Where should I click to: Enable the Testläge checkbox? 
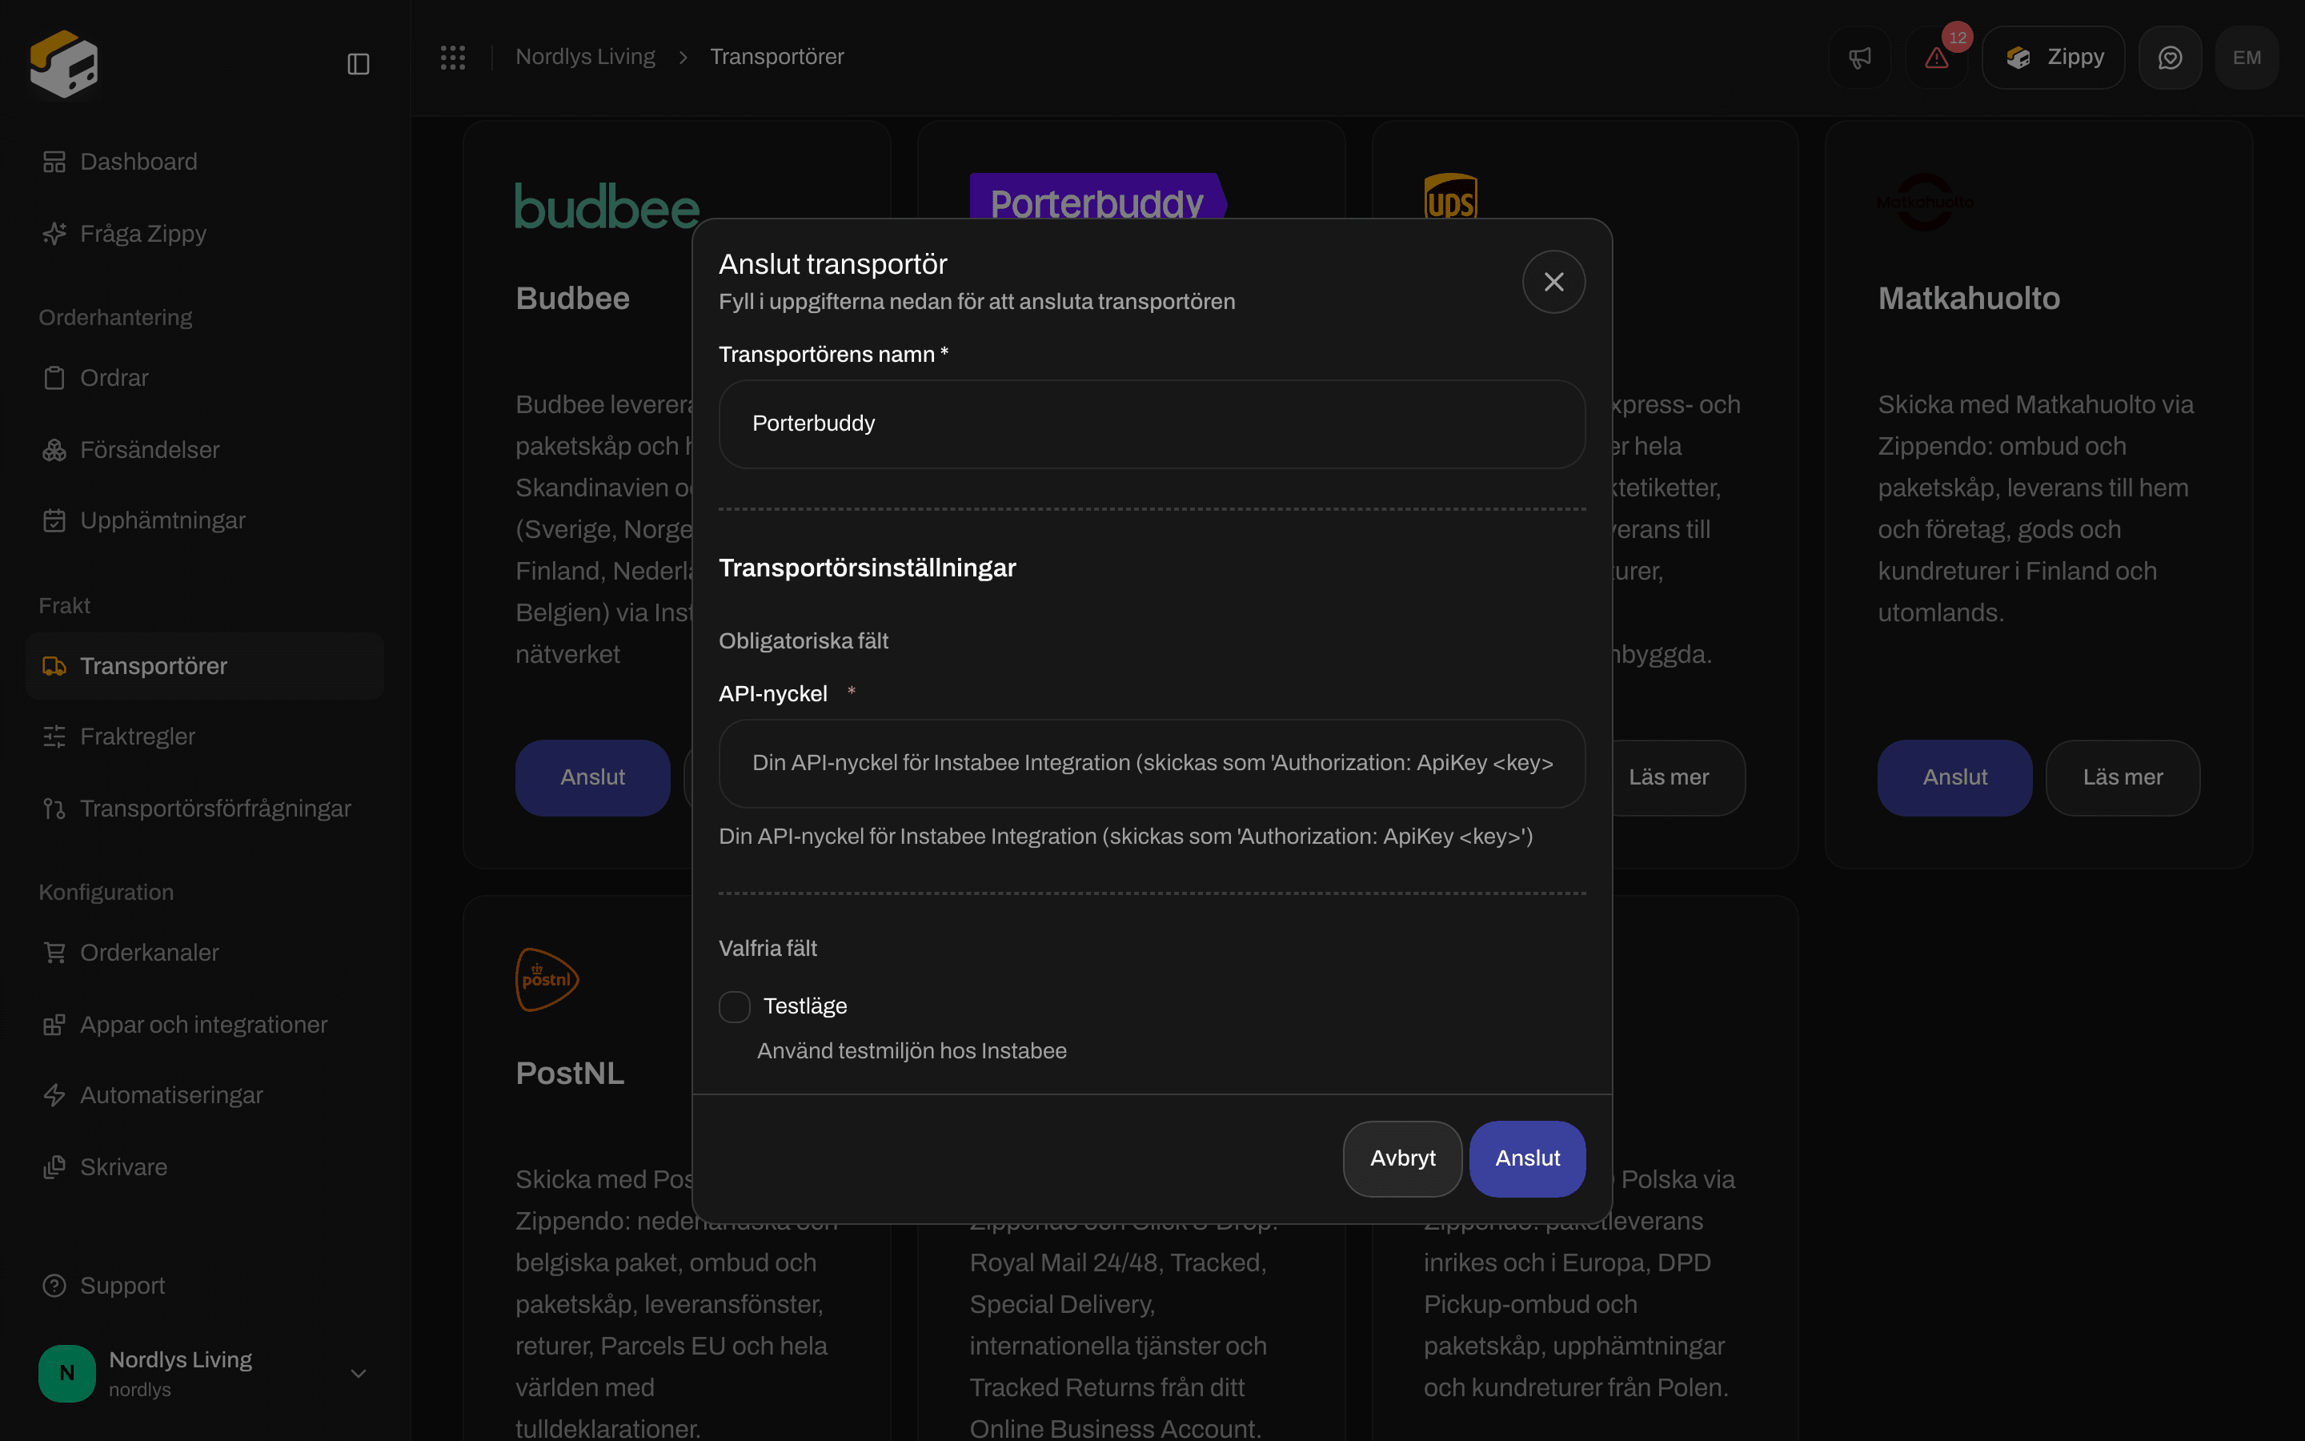pyautogui.click(x=735, y=1006)
